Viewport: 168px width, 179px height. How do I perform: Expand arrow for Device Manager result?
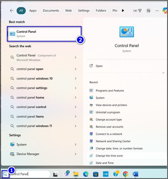[x=75, y=154]
